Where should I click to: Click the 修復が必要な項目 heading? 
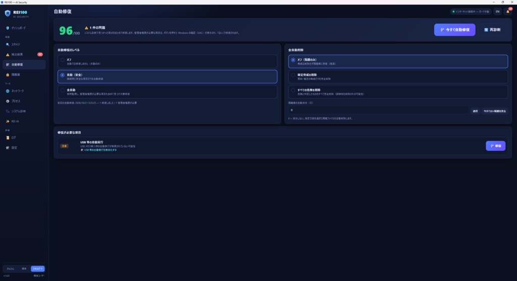click(69, 133)
